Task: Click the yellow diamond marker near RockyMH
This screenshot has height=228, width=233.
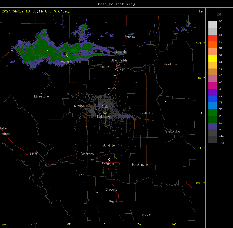Action: pyautogui.click(x=68, y=55)
